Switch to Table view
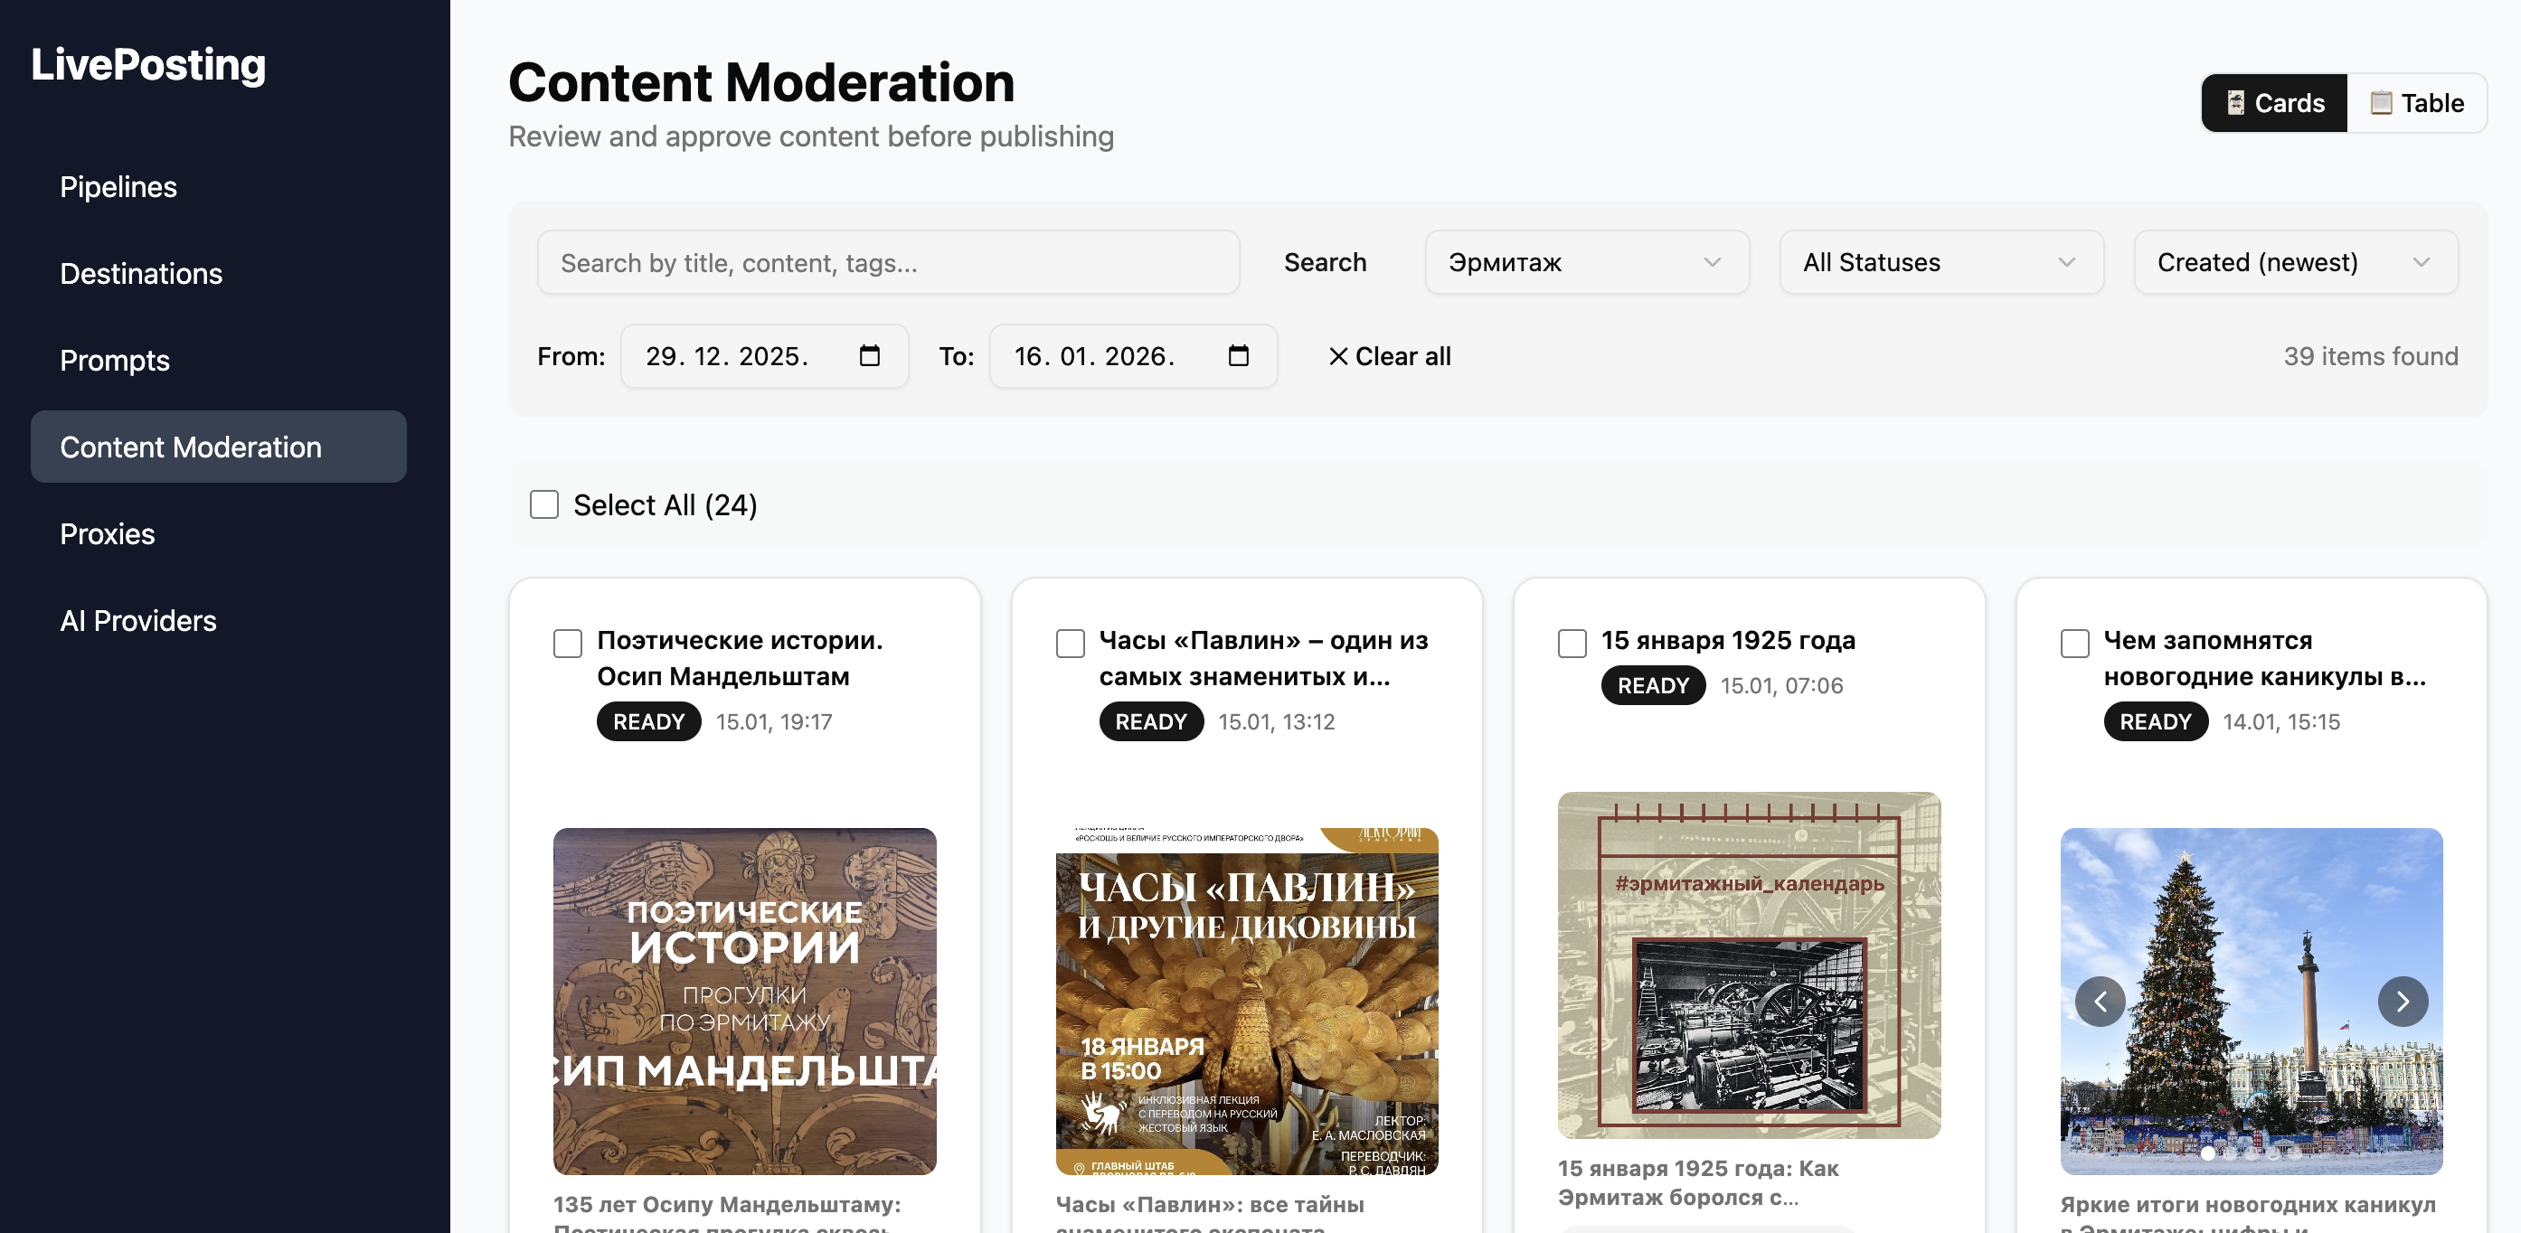The image size is (2521, 1233). tap(2416, 103)
